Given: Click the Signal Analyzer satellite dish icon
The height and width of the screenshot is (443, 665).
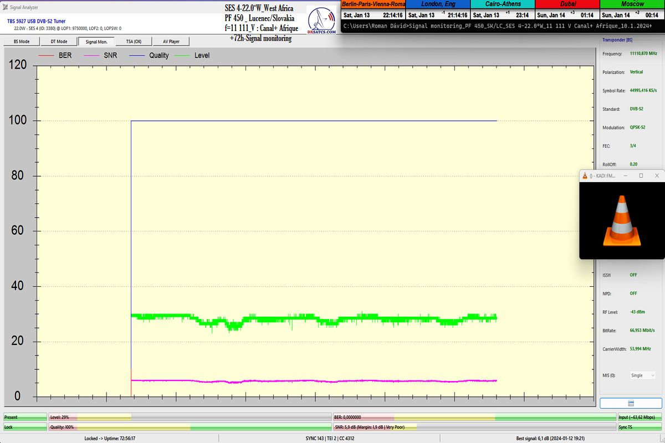Looking at the screenshot, I should [x=6, y=7].
